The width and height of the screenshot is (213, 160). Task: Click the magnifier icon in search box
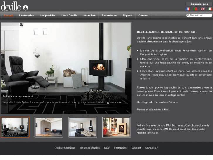188,15
